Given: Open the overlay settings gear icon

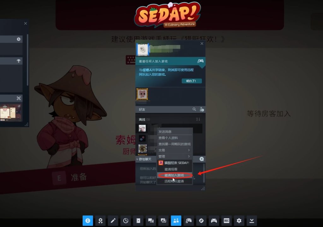Looking at the screenshot, I should coord(239,221).
